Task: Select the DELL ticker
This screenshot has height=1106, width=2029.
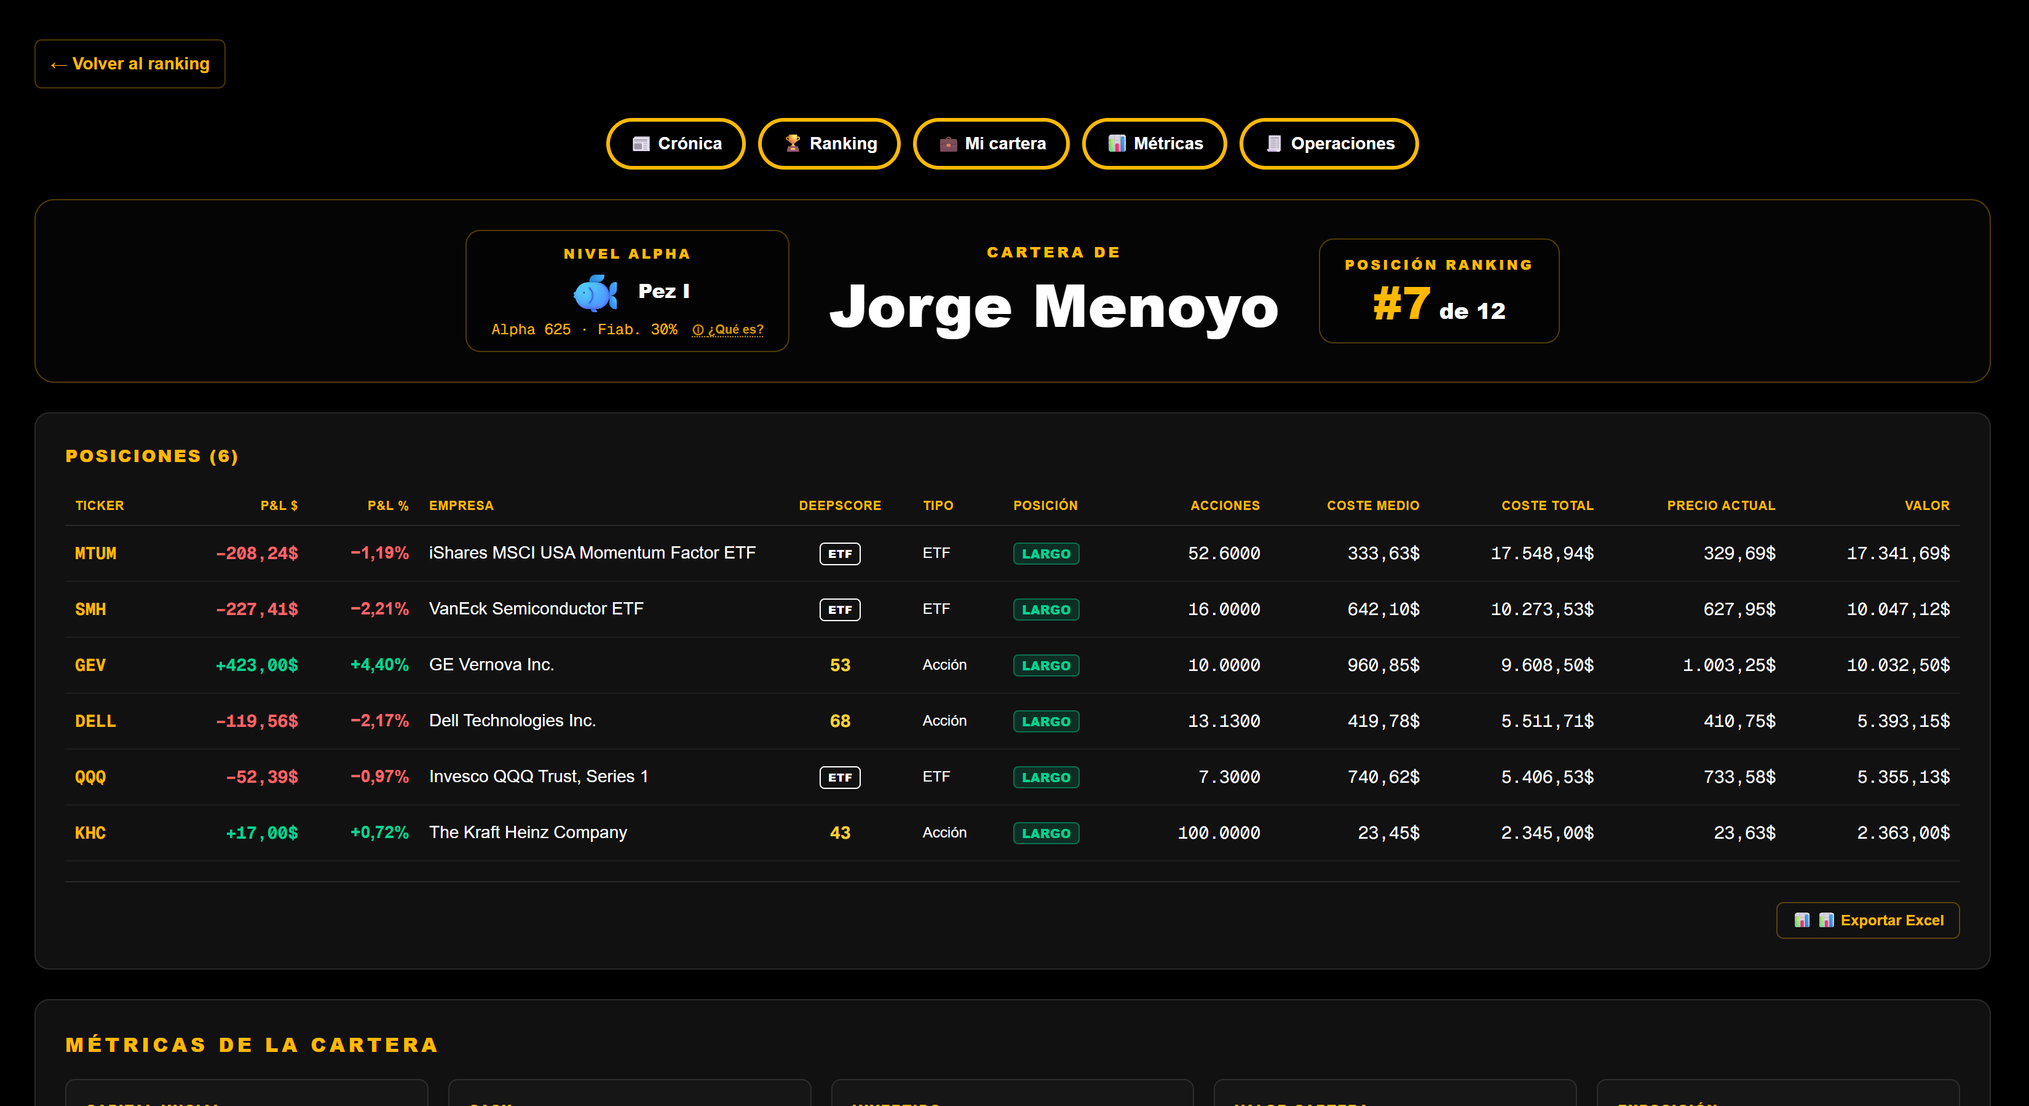Action: click(95, 721)
